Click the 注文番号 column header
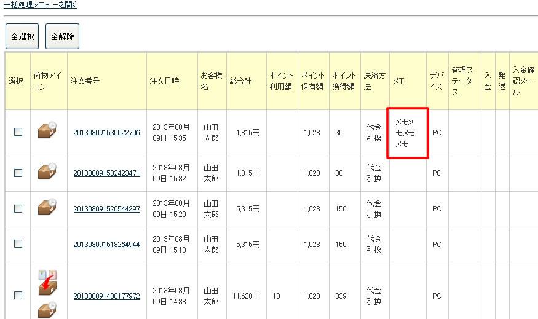The image size is (538, 319). (x=85, y=81)
